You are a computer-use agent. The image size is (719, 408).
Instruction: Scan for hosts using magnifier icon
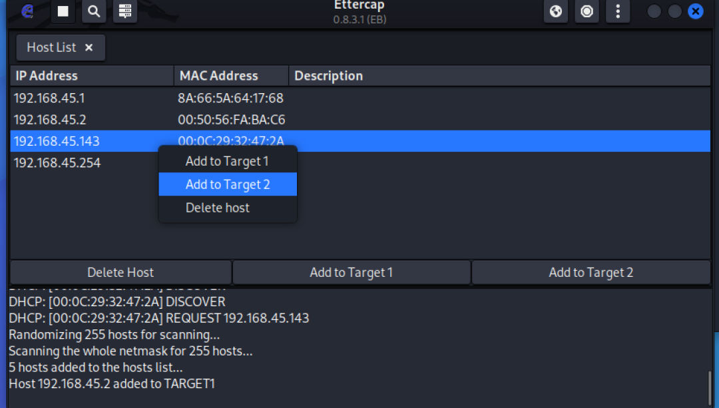(94, 11)
